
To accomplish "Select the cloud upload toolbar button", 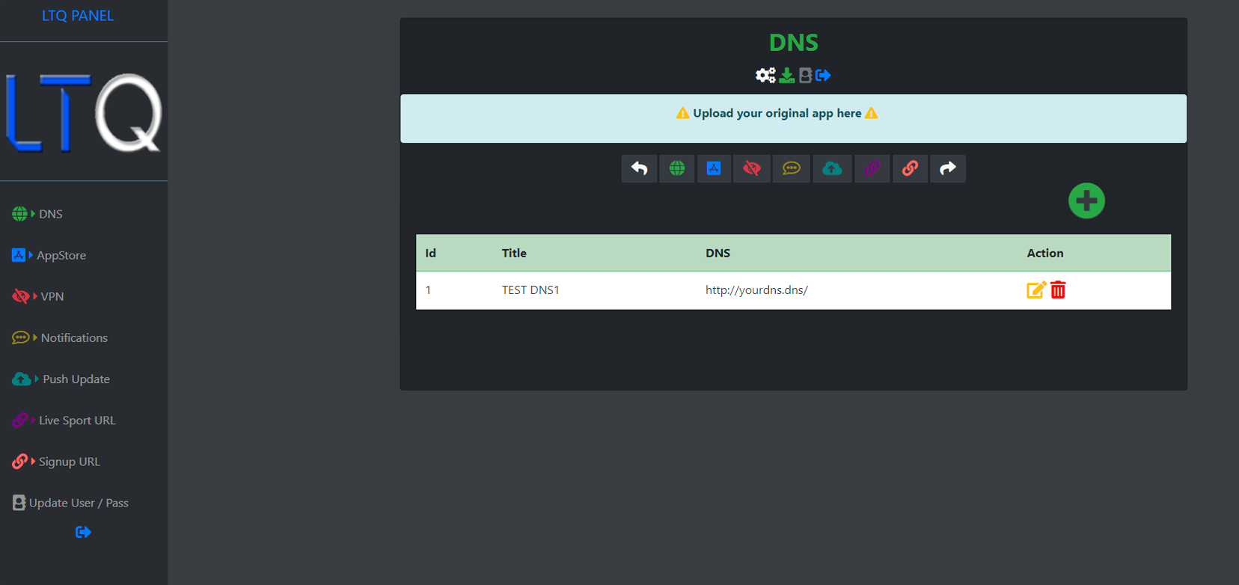I will [831, 169].
